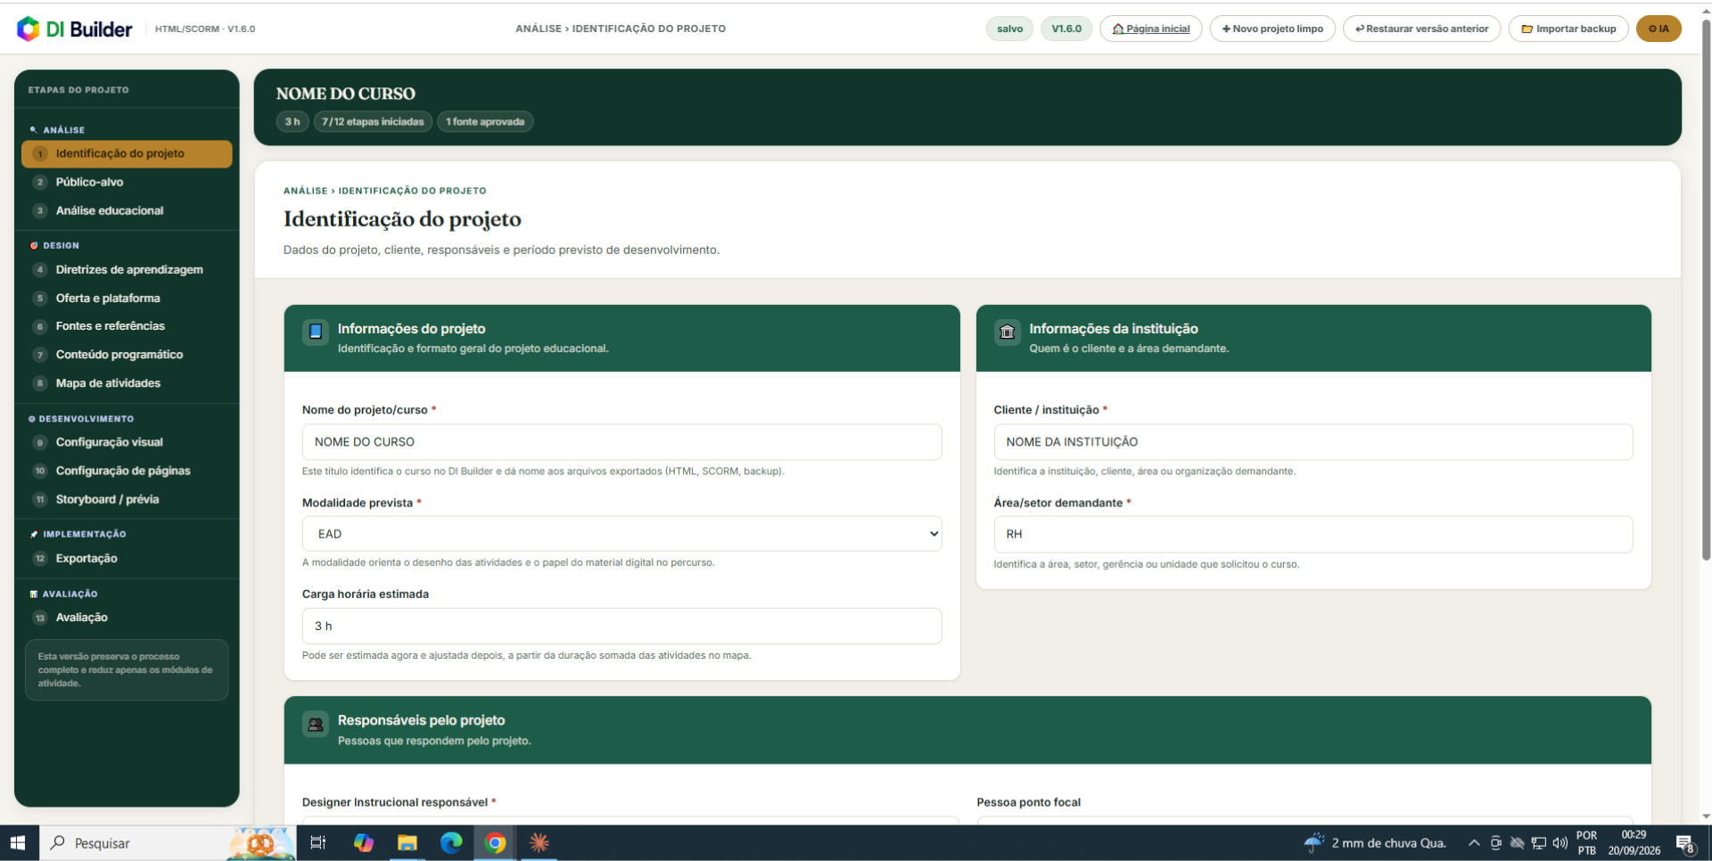Click the Cliente / instituição field
This screenshot has width=1712, height=861.
1313,442
